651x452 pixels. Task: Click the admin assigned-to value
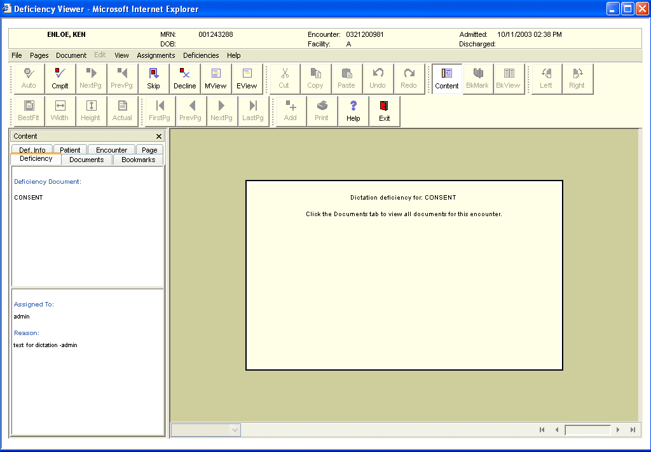click(x=22, y=317)
